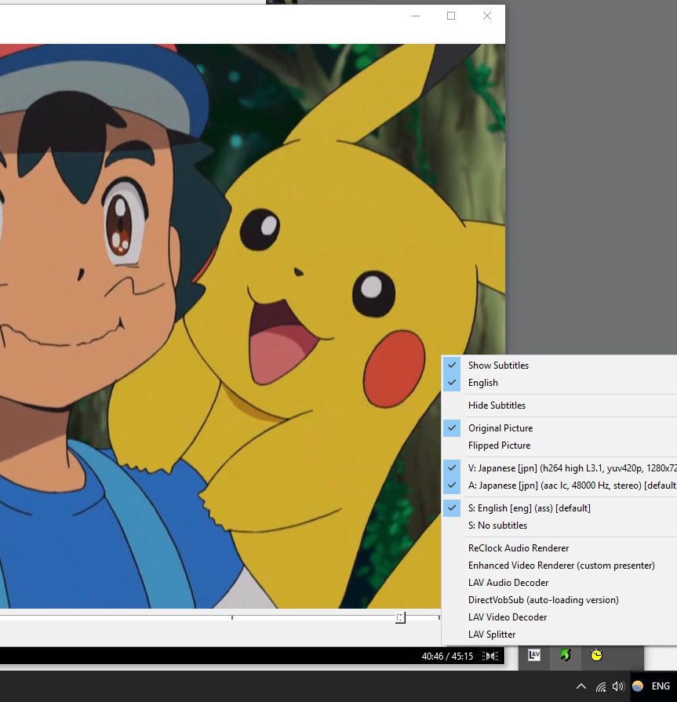Open the taskbar volume control
This screenshot has width=677, height=702.
pyautogui.click(x=618, y=686)
